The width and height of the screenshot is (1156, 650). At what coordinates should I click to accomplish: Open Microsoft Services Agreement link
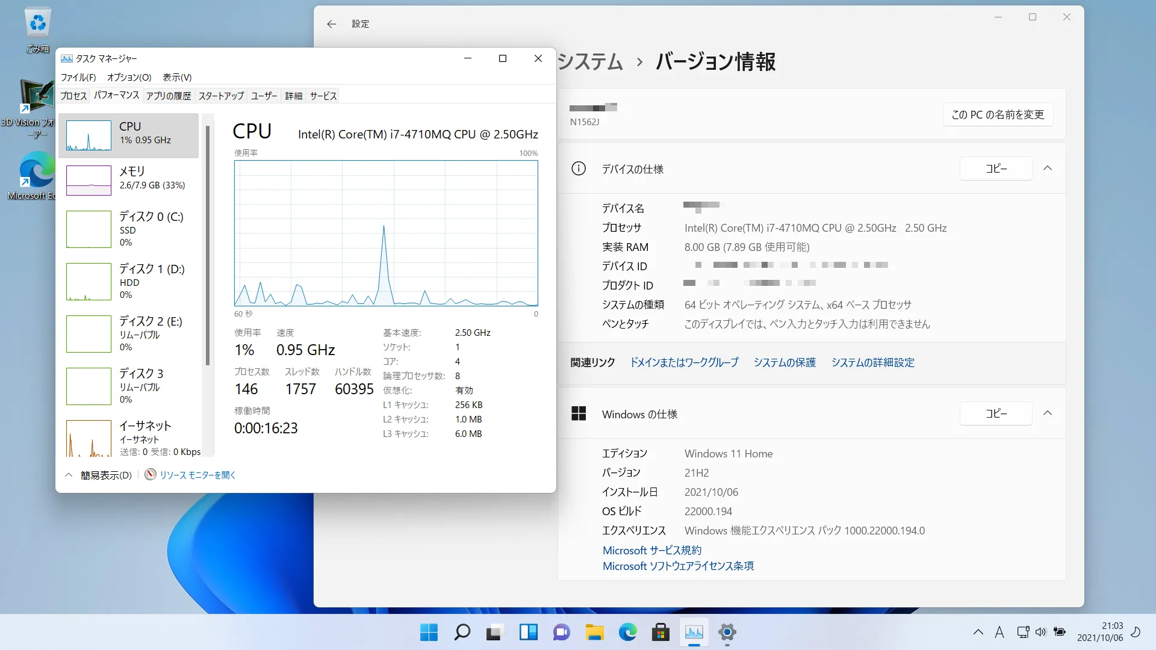pyautogui.click(x=652, y=550)
